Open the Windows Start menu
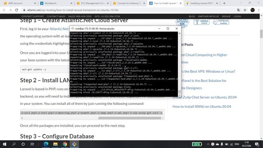The width and height of the screenshot is (263, 148). click(5, 144)
